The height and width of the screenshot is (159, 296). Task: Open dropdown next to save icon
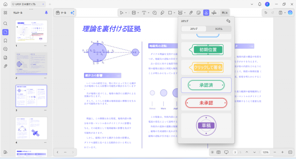pyautogui.click(x=285, y=13)
